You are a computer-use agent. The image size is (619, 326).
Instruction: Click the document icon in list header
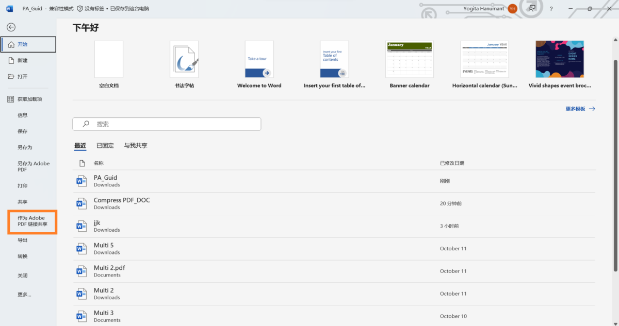tap(82, 163)
